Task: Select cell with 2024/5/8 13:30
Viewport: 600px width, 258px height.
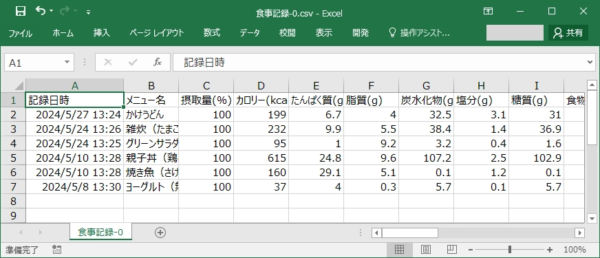Action: pos(75,187)
